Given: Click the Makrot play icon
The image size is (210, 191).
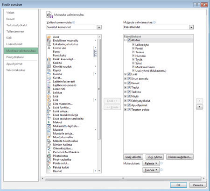Looking at the screenshot, I should point(49,122).
